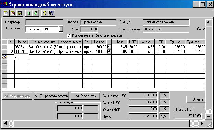
Task: Toggle the Использовать "быстрый" резерв checkbox
Action: coord(69,35)
